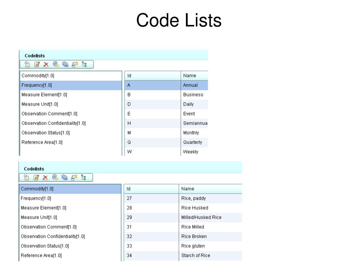Select Commodity[1.0] in the Frequency-selected panel list
The width and height of the screenshot is (364, 273).
tap(71, 76)
